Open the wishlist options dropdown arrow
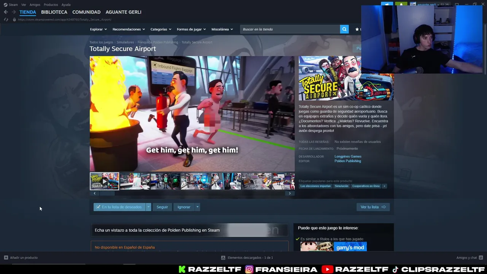Image resolution: width=487 pixels, height=274 pixels. click(148, 207)
